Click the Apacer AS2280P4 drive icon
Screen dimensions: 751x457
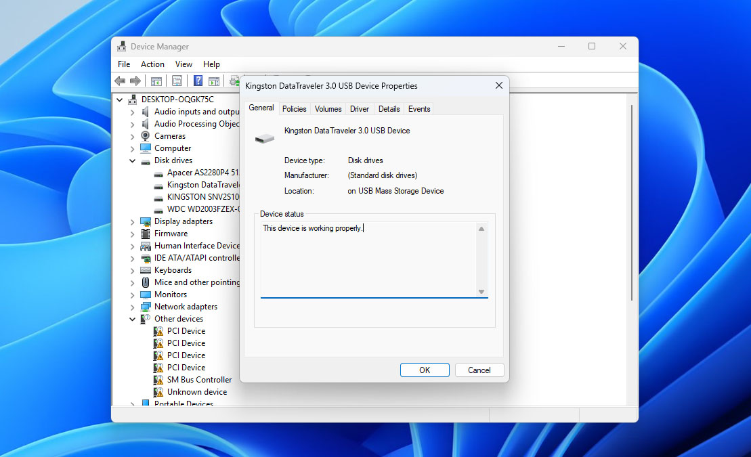pyautogui.click(x=158, y=173)
